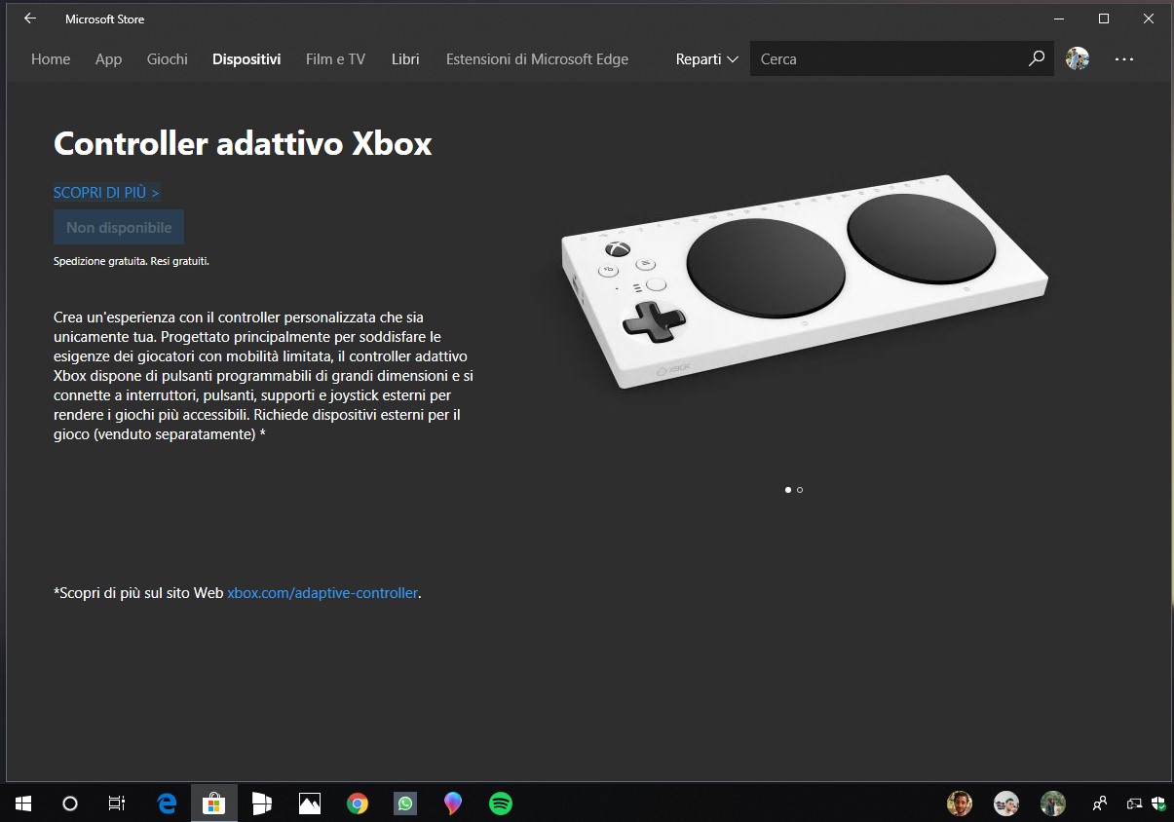Switch to the App tab
This screenshot has height=822, width=1174.
pyautogui.click(x=108, y=59)
